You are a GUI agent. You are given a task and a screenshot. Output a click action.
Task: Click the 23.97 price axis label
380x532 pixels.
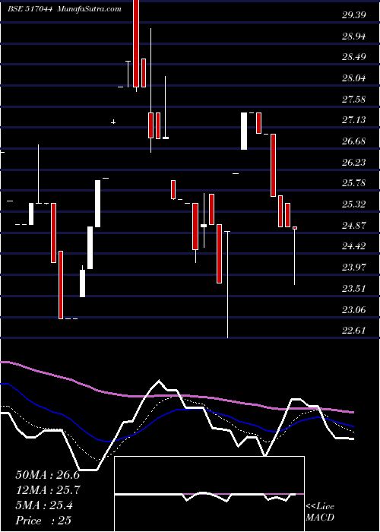click(x=353, y=268)
